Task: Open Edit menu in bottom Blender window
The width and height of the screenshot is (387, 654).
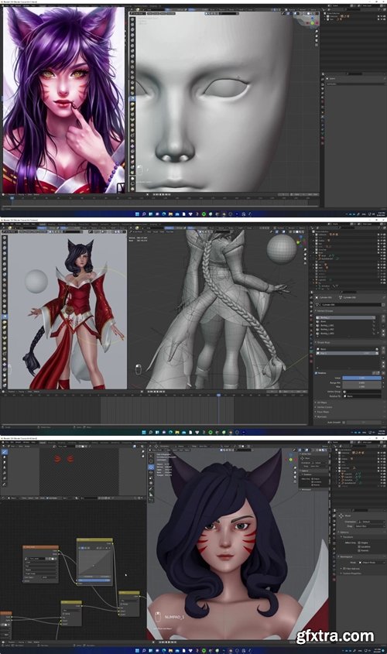Action: [12, 443]
